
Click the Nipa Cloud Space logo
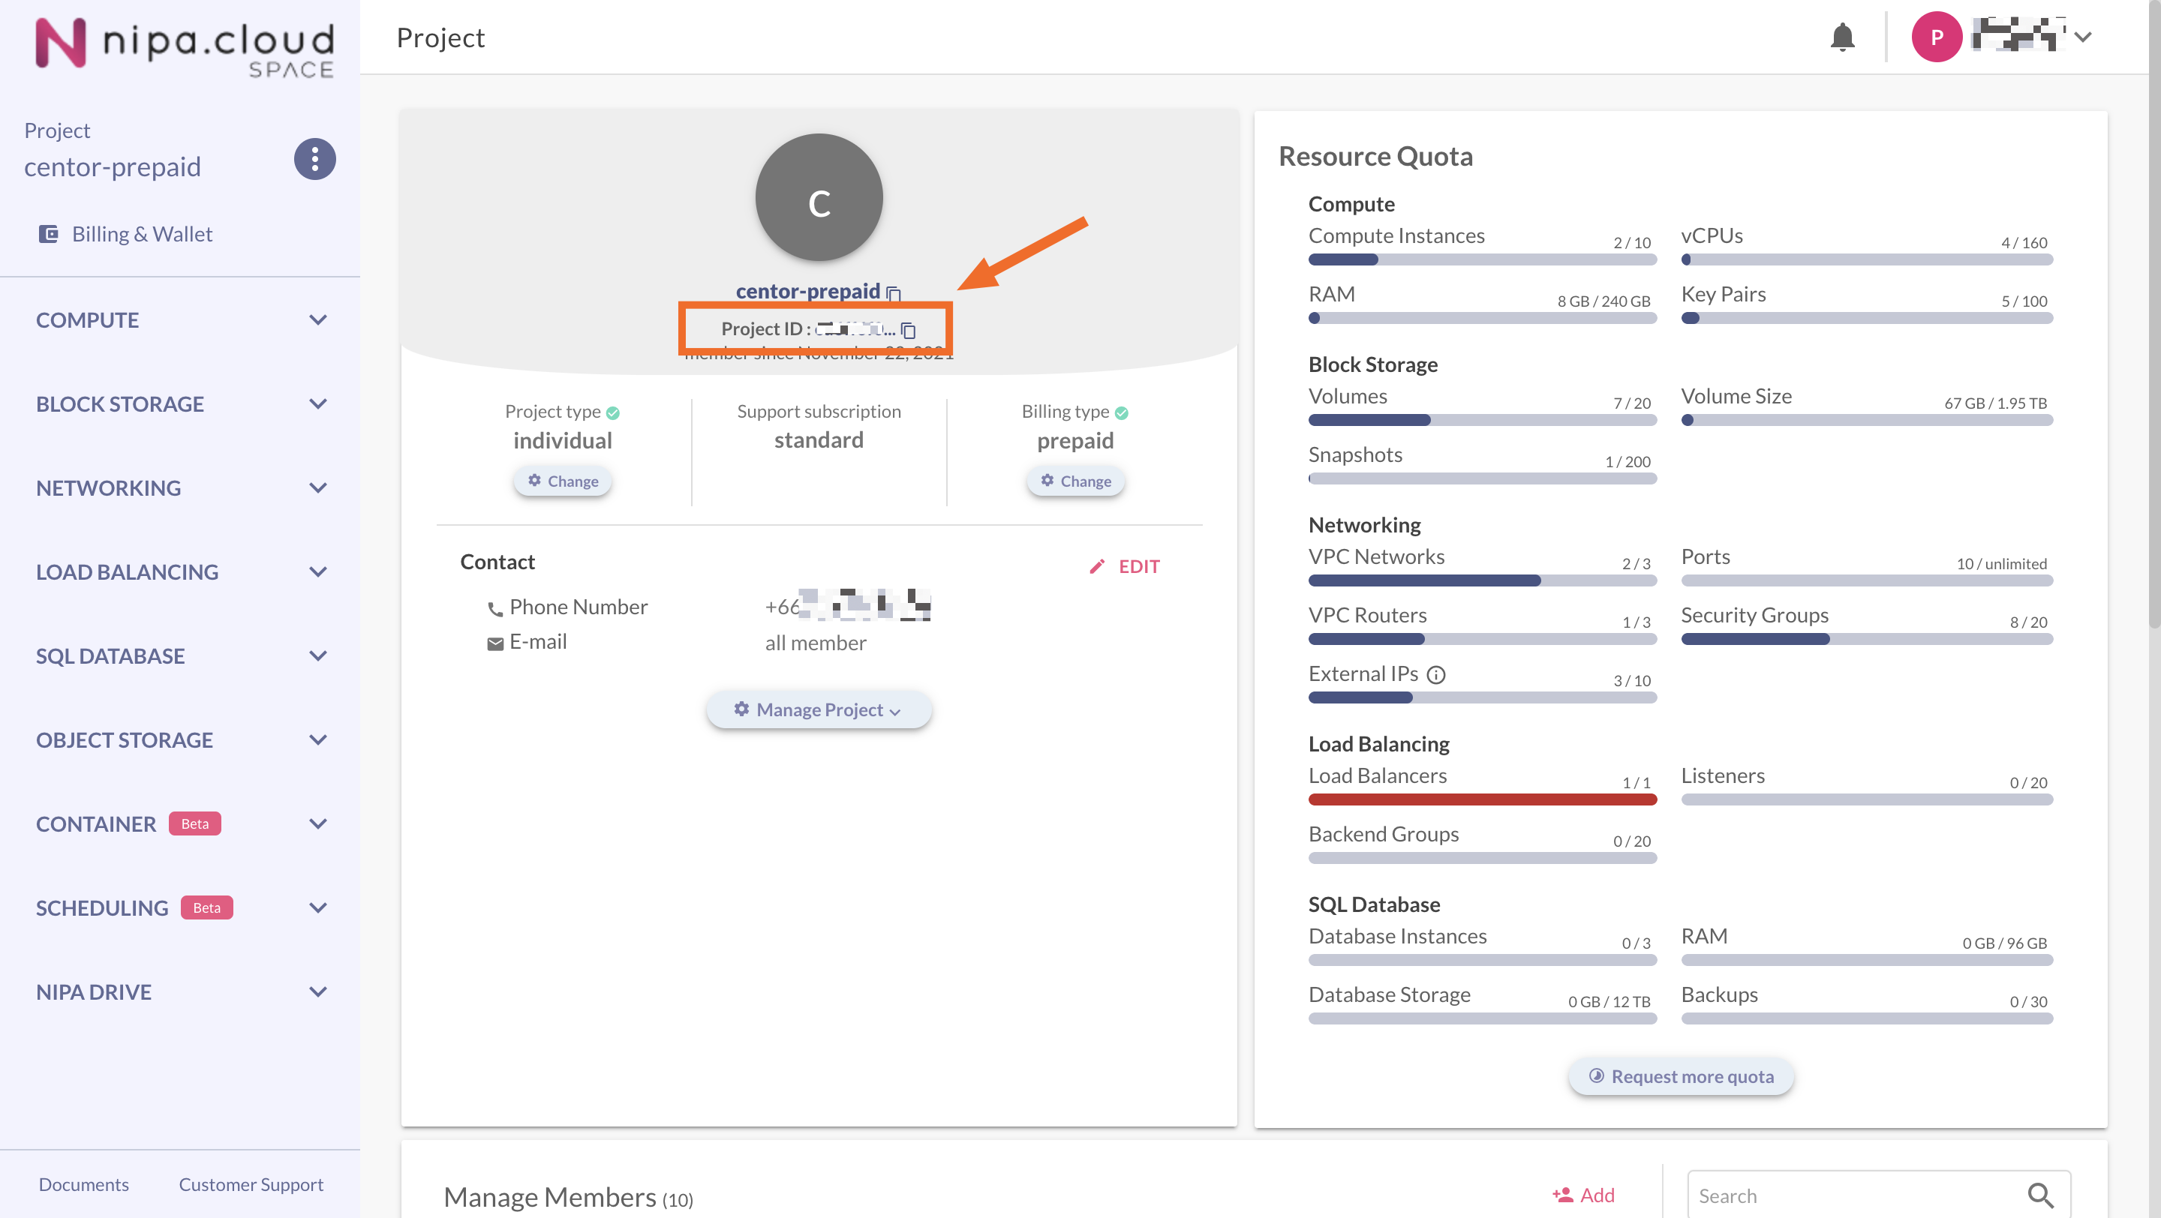tap(185, 47)
